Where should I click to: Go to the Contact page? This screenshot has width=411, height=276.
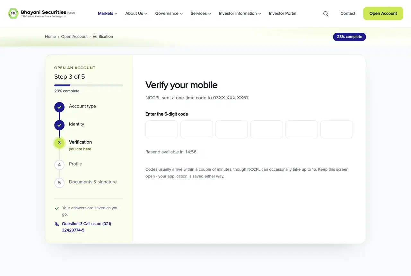coord(348,13)
